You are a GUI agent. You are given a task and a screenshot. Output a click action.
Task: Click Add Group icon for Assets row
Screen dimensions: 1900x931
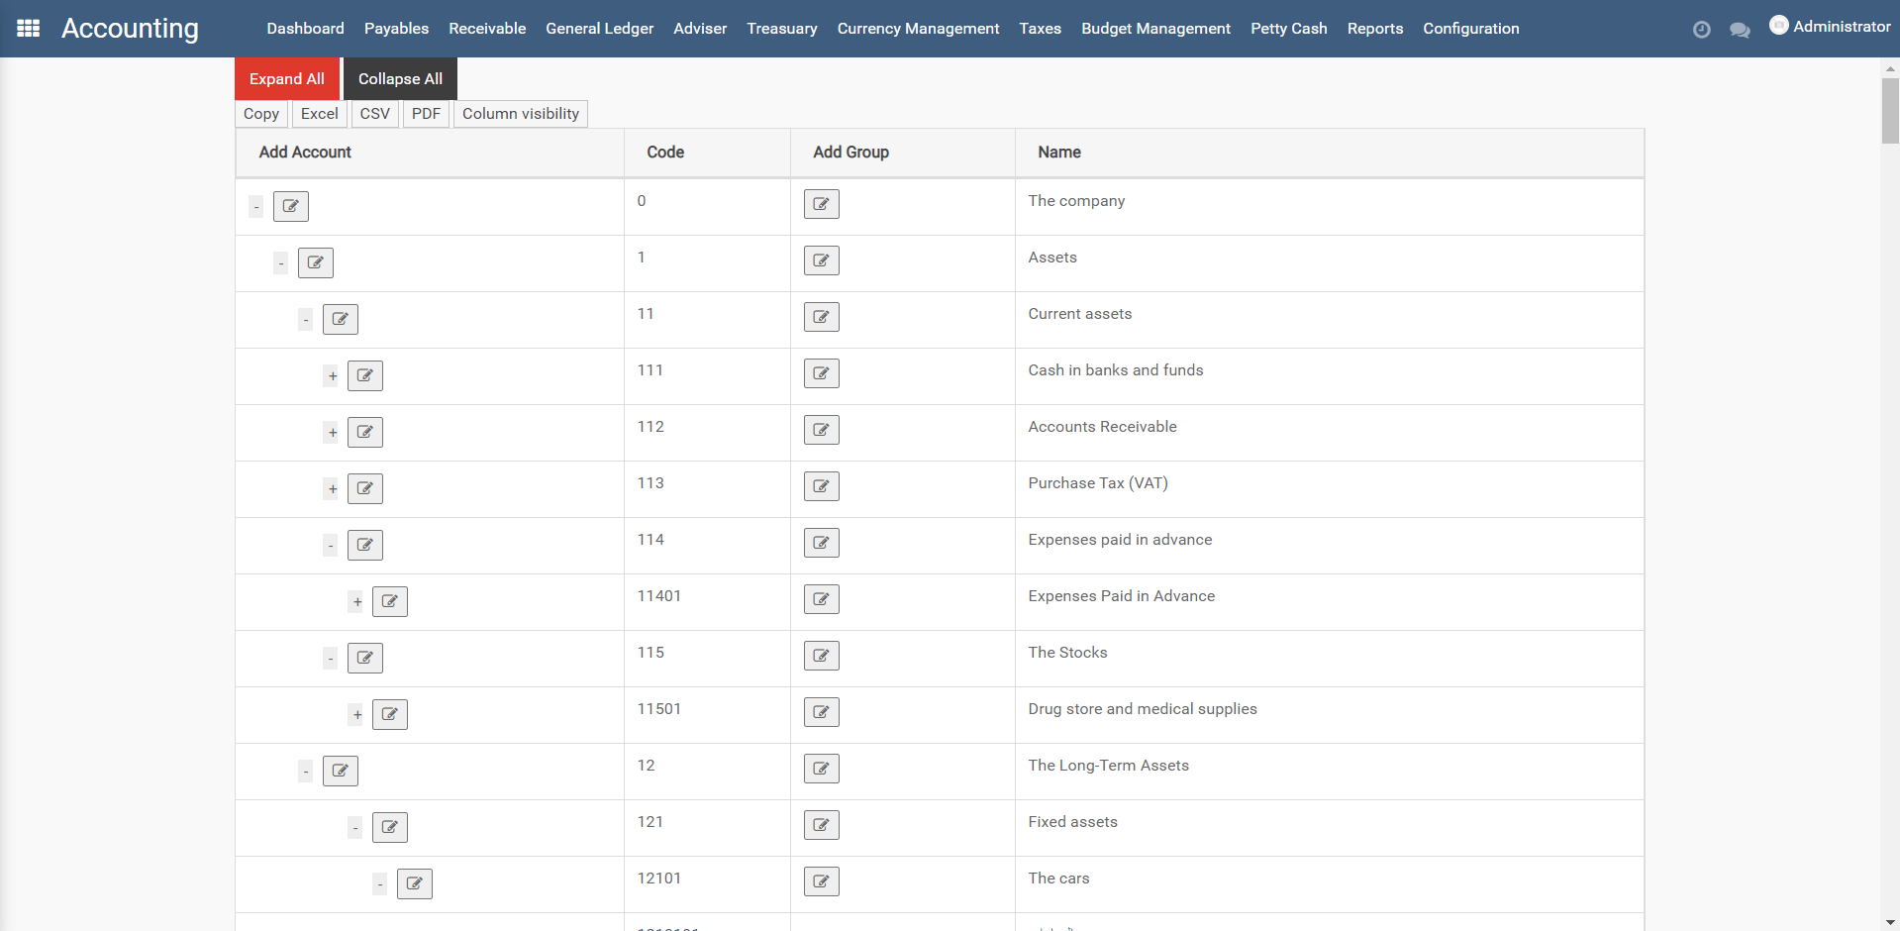(822, 260)
